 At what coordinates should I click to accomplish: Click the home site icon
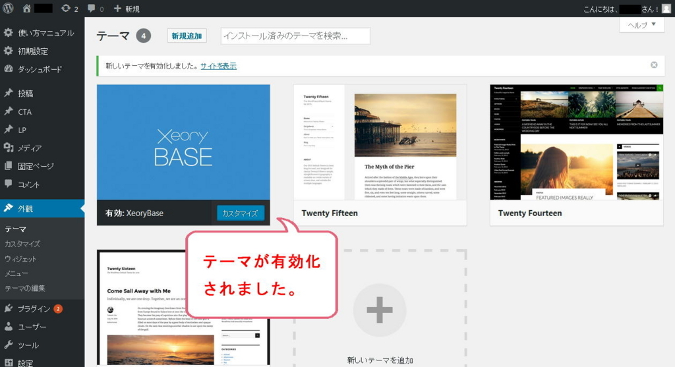point(26,9)
